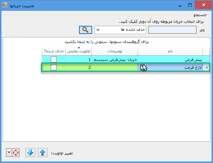
Task: Toggle حذف شده checkbox for لارج فرمت row
Action: pos(54,67)
